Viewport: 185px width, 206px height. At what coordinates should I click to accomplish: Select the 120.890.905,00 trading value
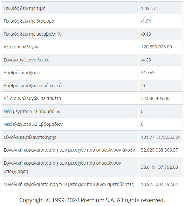click(x=156, y=47)
